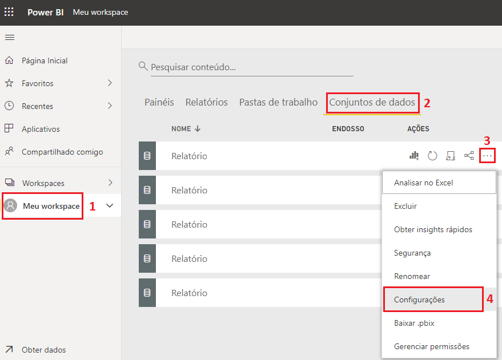This screenshot has height=360, width=502.
Task: Choose Analisar no Excel menu option
Action: 423,183
